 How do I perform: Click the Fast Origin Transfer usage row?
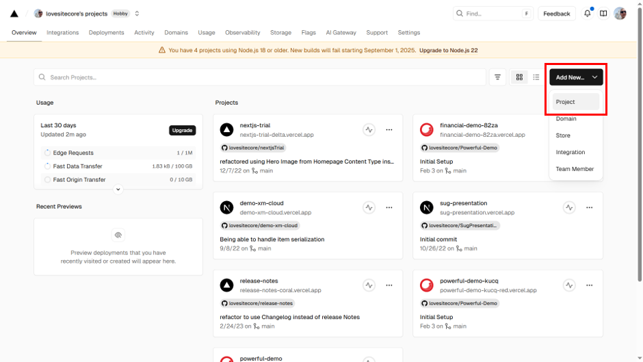[118, 180]
